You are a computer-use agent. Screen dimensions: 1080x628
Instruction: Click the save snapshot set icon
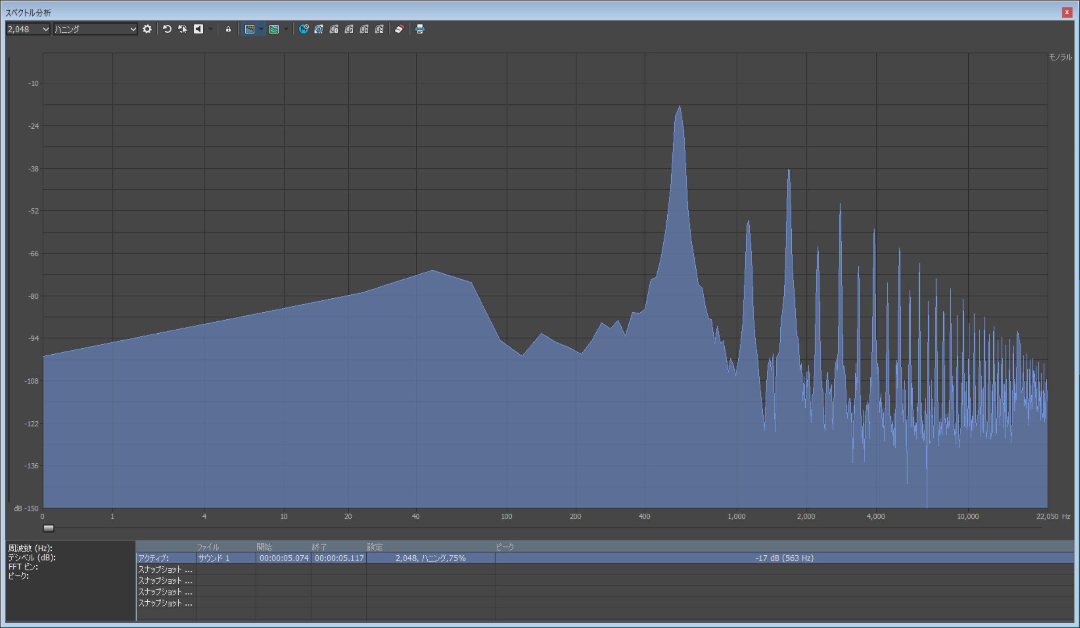(319, 29)
